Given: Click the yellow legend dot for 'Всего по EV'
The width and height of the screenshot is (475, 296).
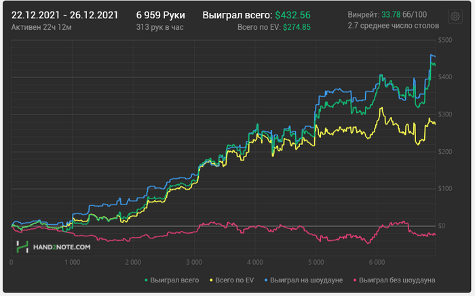Looking at the screenshot, I should click(211, 280).
